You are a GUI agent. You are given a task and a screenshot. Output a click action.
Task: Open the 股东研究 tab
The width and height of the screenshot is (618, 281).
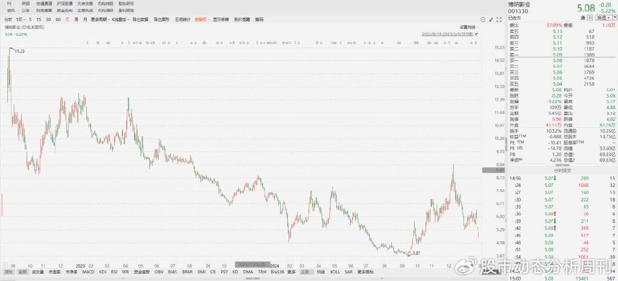(x=127, y=4)
